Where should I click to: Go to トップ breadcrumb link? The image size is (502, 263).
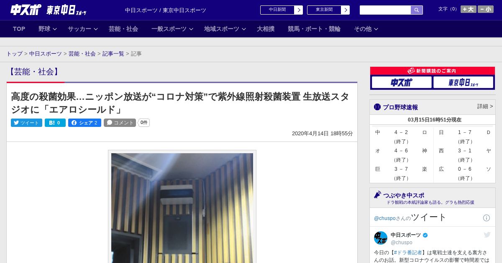coord(15,54)
